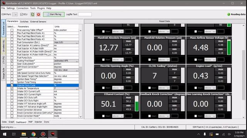The image size is (247, 138).
Task: Click parameter list scrollbar down arrow
Action: [81, 117]
